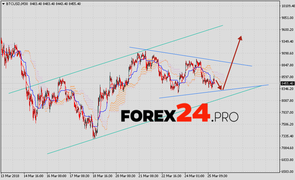Select the upper blue triangle resistance line

190,57
